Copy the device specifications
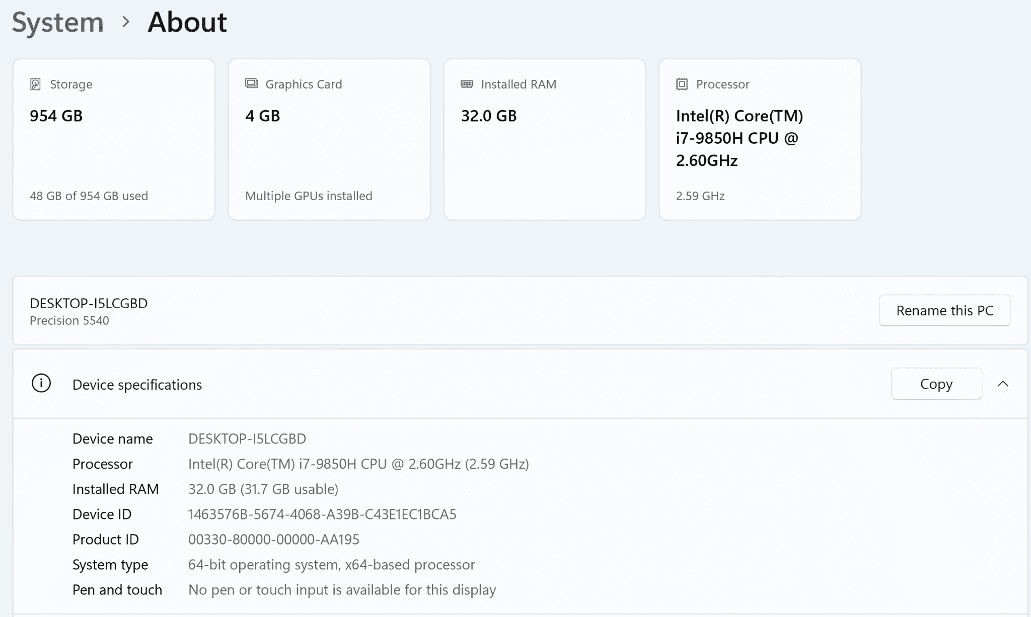This screenshot has width=1031, height=617. [936, 384]
